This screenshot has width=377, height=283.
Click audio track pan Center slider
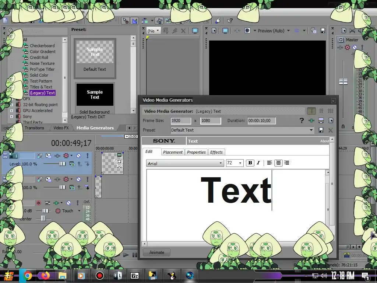(43, 219)
